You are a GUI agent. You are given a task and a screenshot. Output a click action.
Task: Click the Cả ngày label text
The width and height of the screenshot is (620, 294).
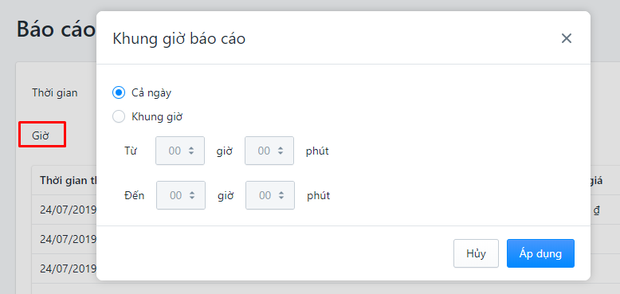151,93
